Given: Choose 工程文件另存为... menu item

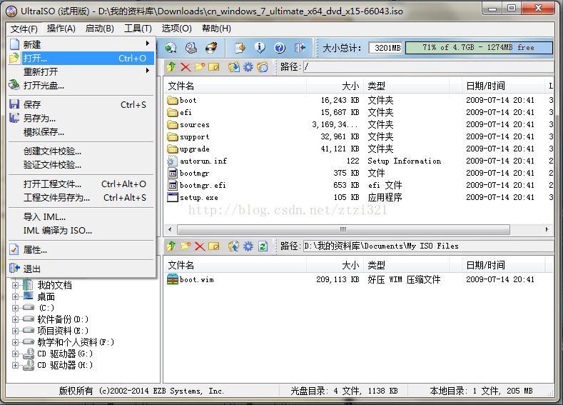Looking at the screenshot, I should [81, 198].
